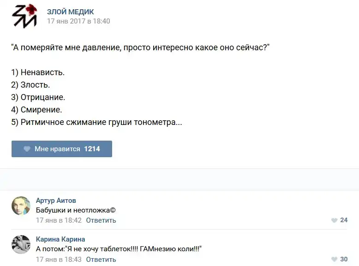Click the Артур Аитов author name
Viewport: 359px width, 266px height.
56,201
